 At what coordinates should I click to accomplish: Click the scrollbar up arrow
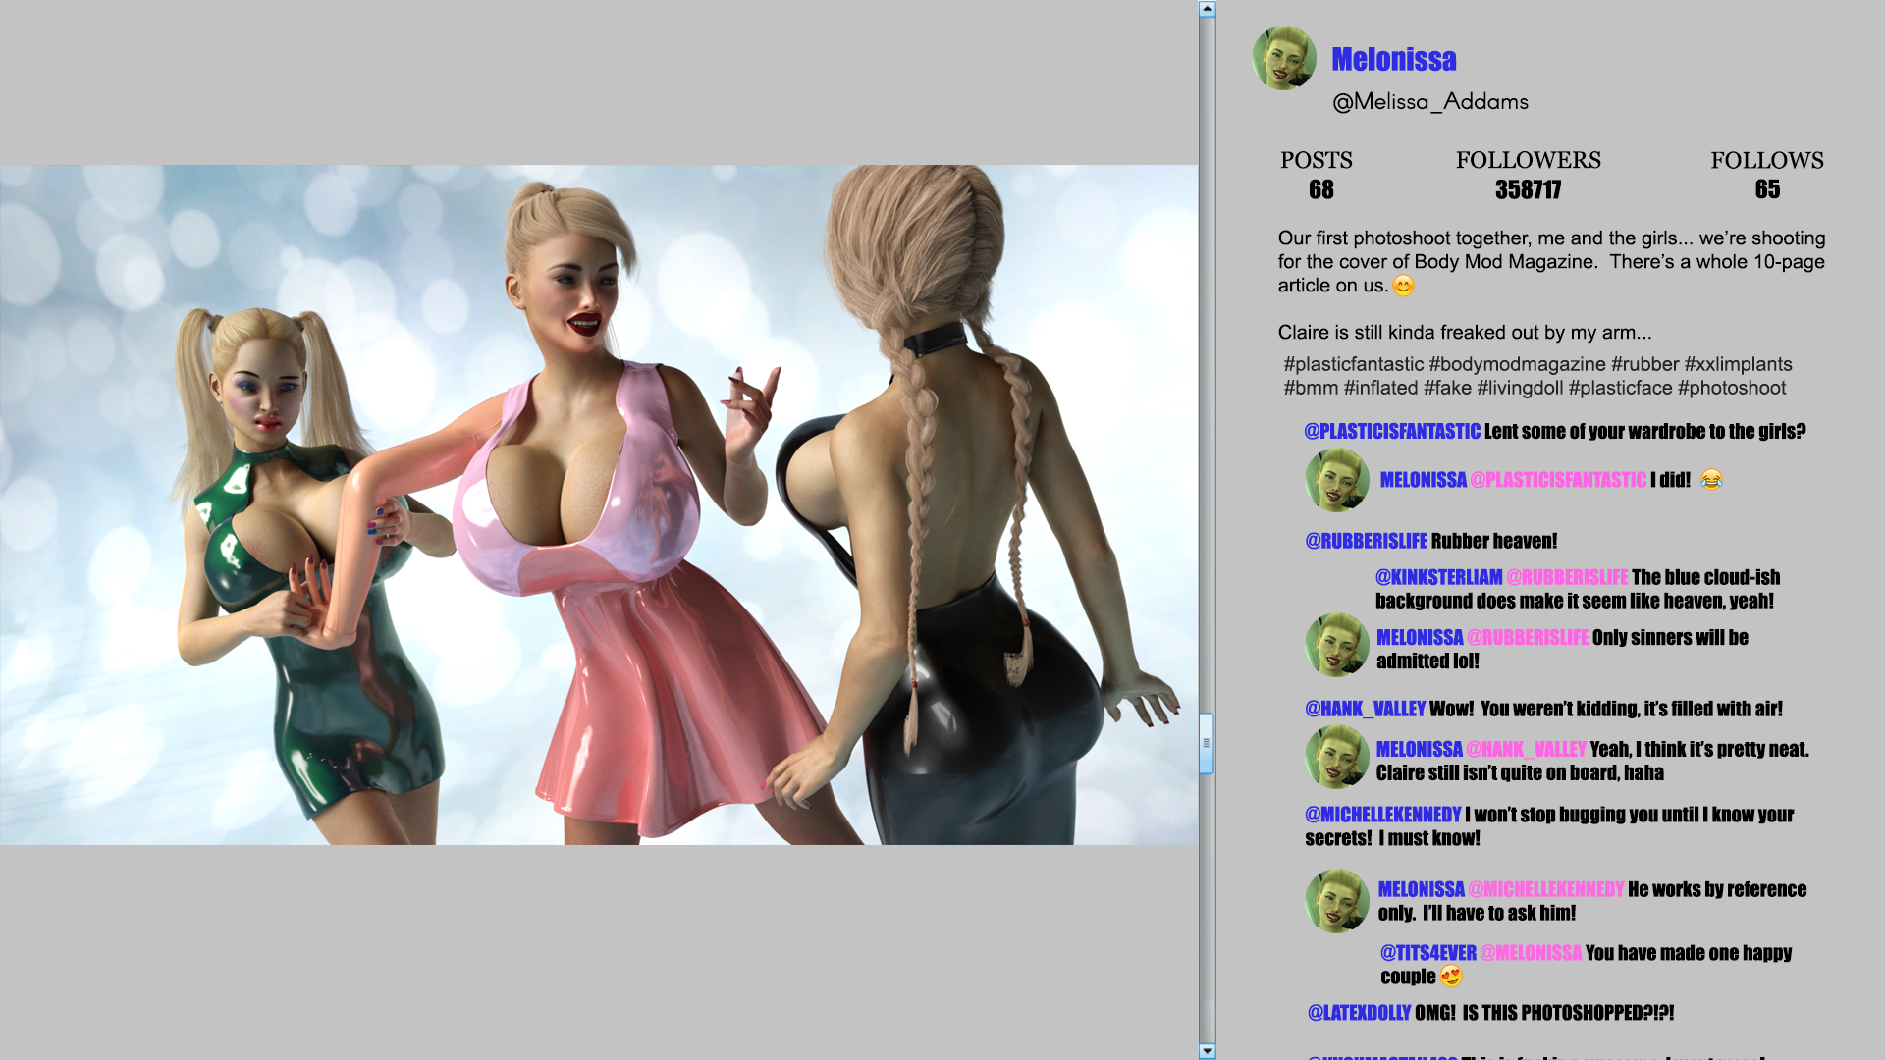point(1208,9)
